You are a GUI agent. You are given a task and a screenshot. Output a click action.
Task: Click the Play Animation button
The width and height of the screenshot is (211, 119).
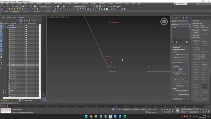(x=167, y=109)
